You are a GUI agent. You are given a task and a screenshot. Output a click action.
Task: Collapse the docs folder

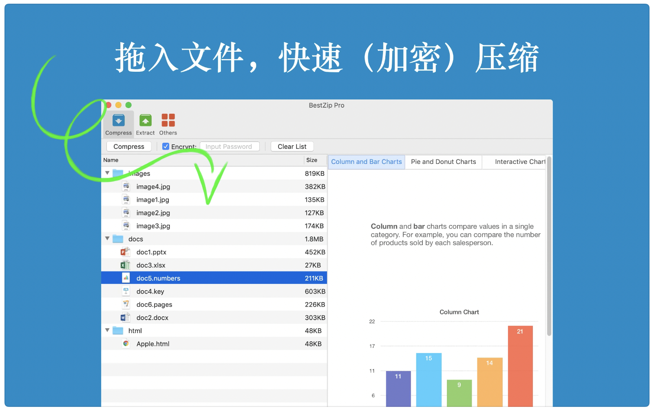(107, 239)
